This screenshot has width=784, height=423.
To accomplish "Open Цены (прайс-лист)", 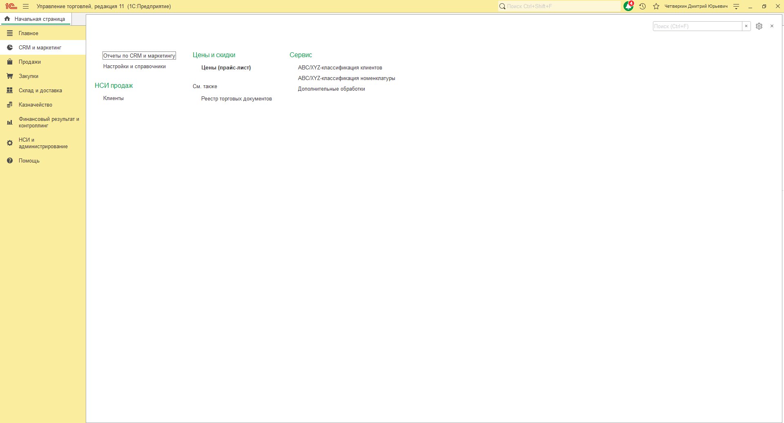I will pos(226,67).
